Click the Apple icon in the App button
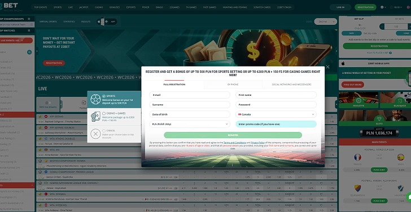This screenshot has height=212, width=411. [x=99, y=22]
